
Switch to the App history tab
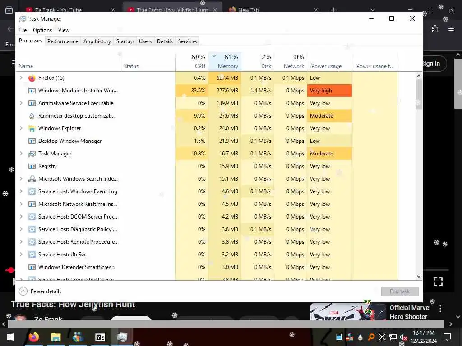(x=97, y=41)
